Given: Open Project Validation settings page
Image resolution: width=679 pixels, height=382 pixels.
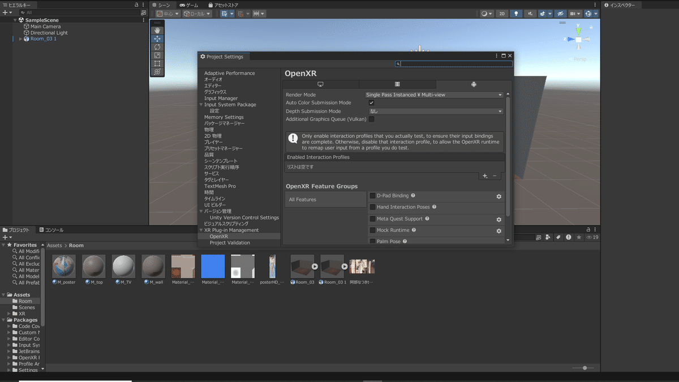Looking at the screenshot, I should click(x=230, y=243).
